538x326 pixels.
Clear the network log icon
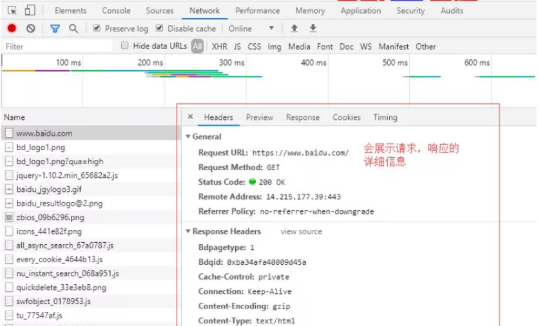click(30, 28)
